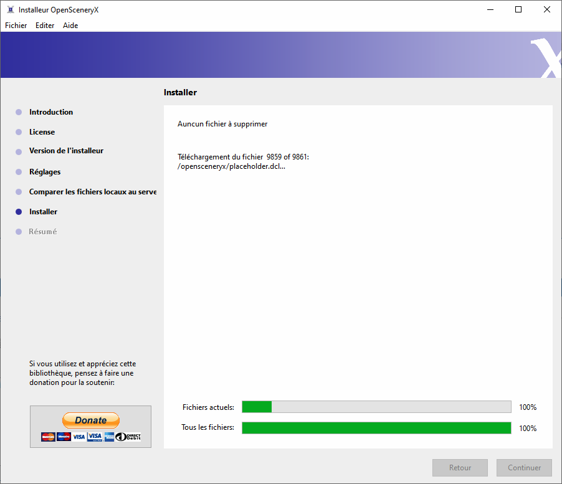Click the OpenSceneryX app icon in title bar

tap(11, 10)
